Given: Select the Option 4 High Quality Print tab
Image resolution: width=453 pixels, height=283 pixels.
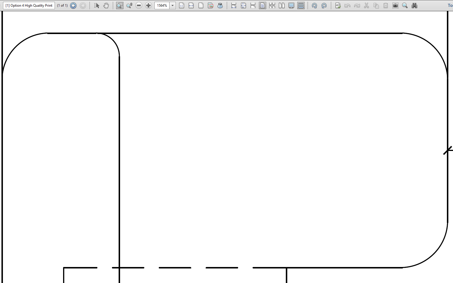Looking at the screenshot, I should pyautogui.click(x=28, y=5).
